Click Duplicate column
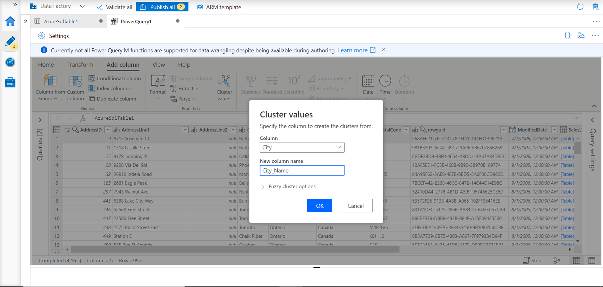The width and height of the screenshot is (603, 287). click(x=112, y=99)
